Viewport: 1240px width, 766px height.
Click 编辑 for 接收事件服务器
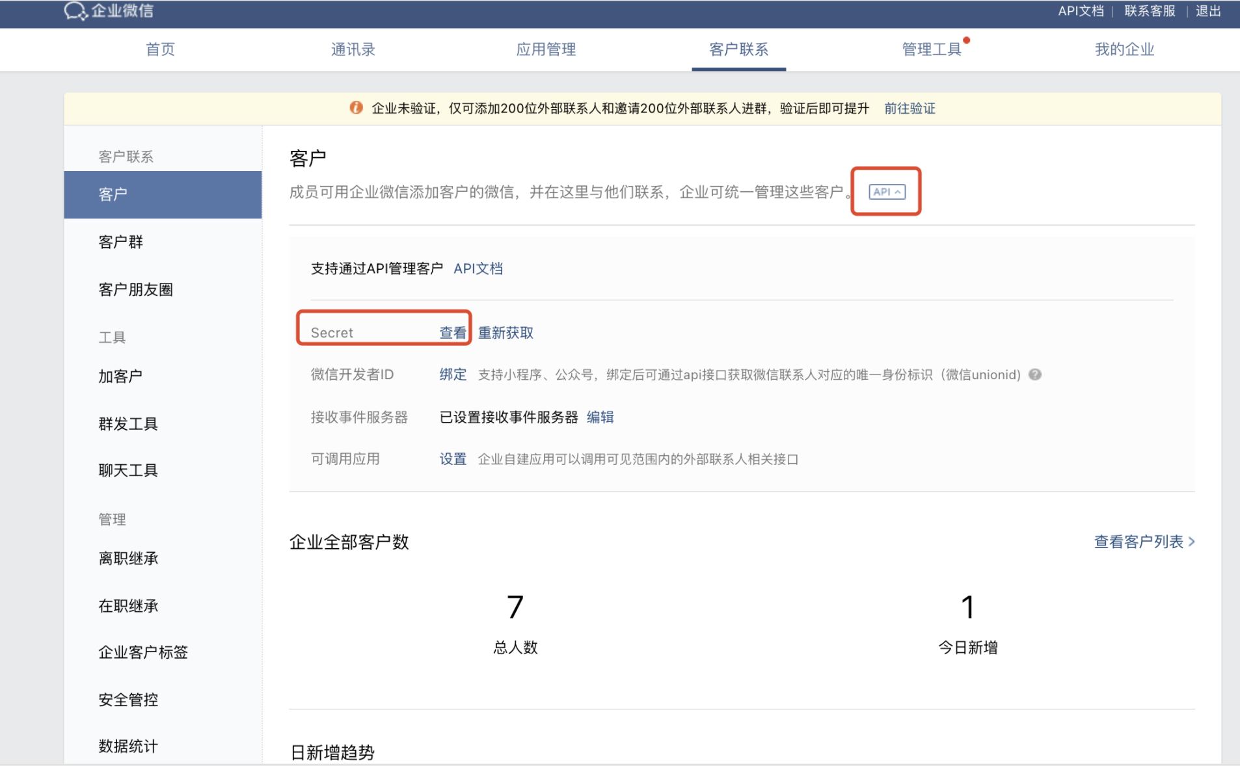600,417
